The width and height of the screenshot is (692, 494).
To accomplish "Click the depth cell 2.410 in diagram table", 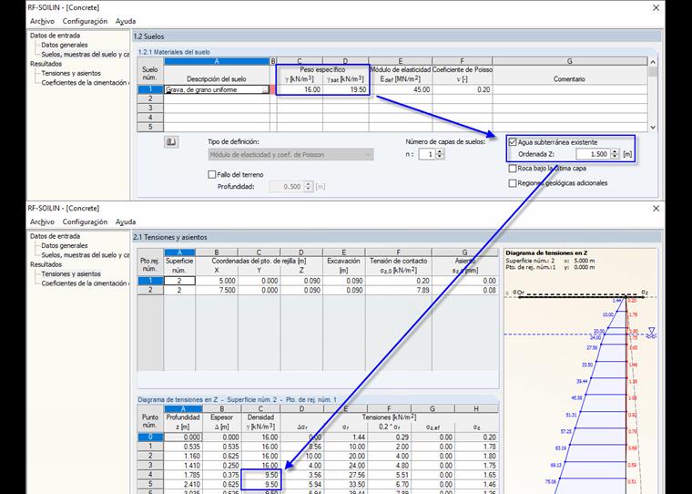I will [183, 484].
